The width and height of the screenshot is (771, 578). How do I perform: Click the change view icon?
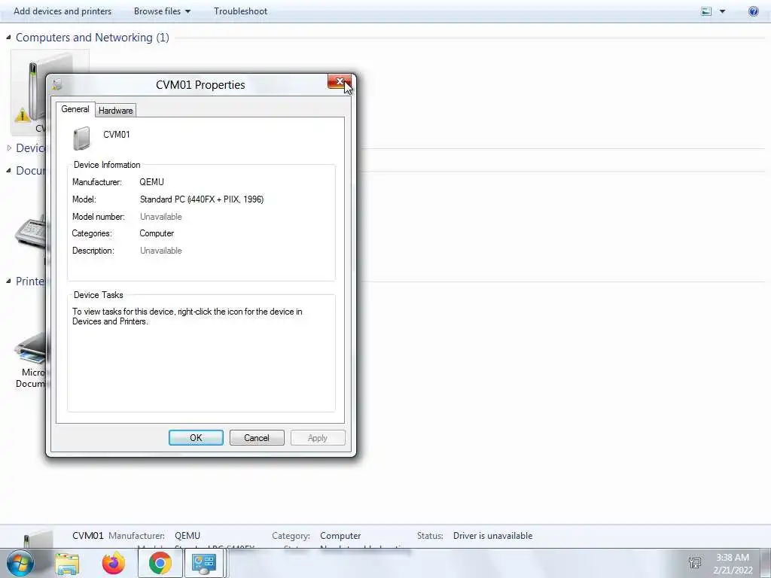click(x=706, y=11)
